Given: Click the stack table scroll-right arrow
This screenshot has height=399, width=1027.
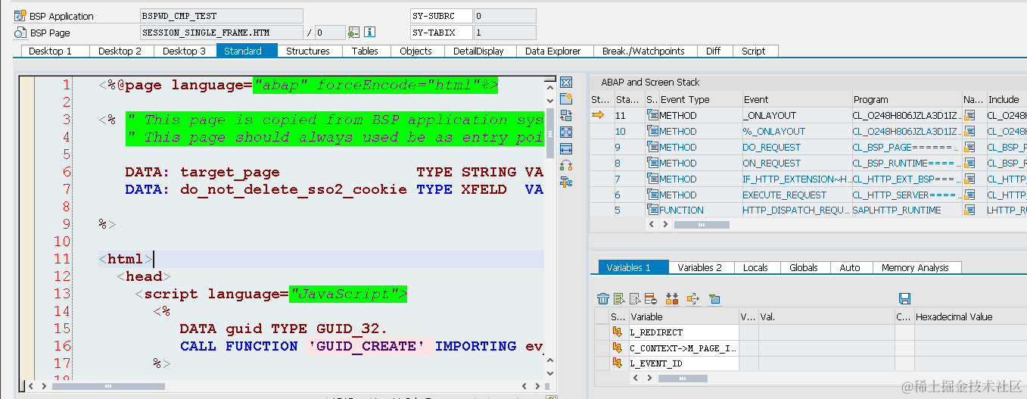Looking at the screenshot, I should click(x=665, y=225).
